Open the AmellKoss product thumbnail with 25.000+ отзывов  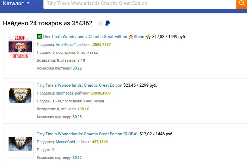tap(20, 47)
